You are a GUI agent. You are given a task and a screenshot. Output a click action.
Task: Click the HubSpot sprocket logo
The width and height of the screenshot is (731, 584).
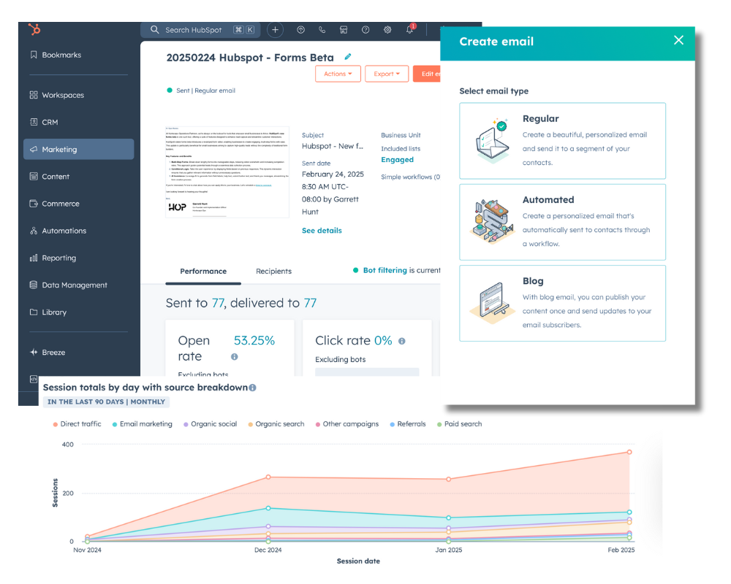click(34, 29)
